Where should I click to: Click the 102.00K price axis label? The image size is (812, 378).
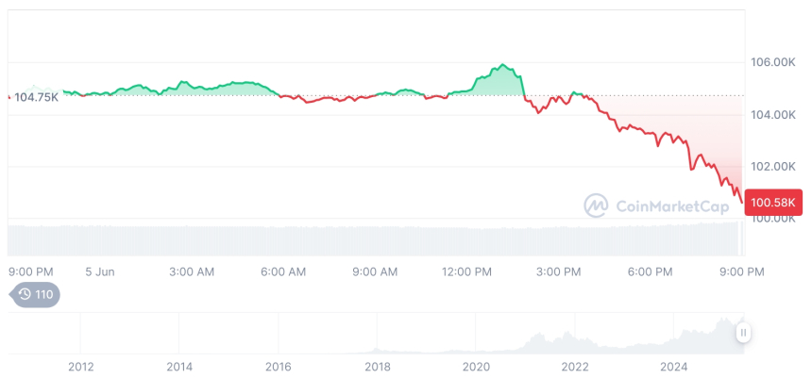click(772, 166)
